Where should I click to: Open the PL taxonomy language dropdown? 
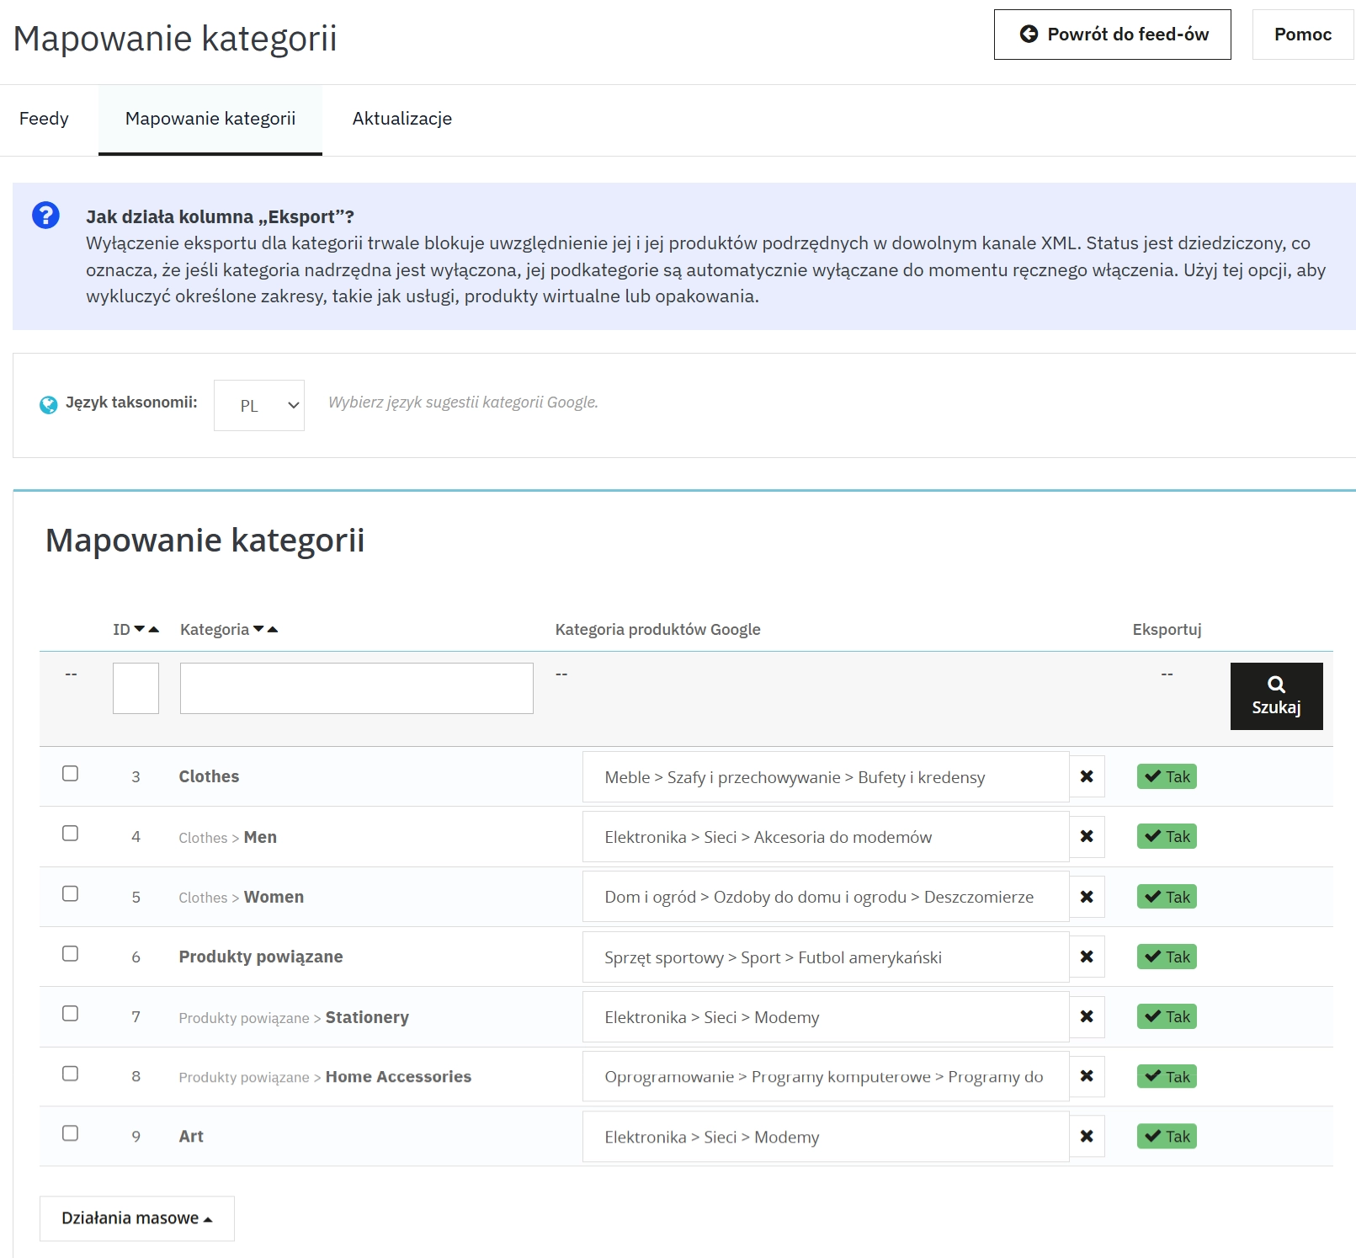[258, 405]
